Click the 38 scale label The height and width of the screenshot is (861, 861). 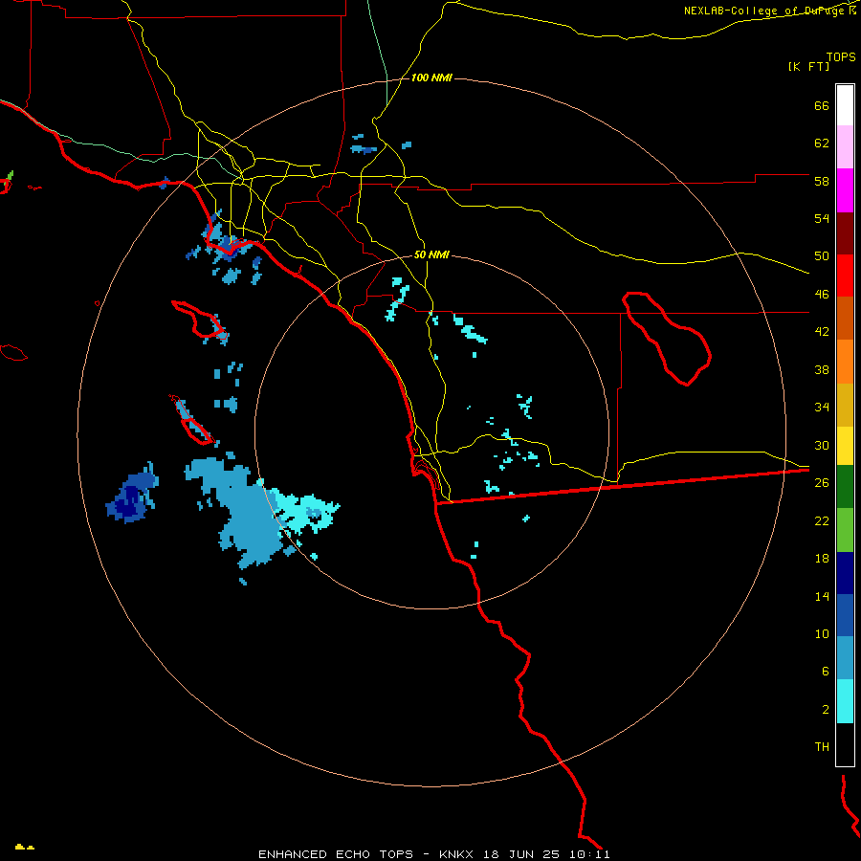(822, 369)
